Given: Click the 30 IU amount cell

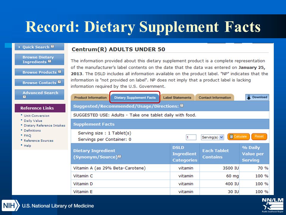Looking at the screenshot, I should point(220,191).
